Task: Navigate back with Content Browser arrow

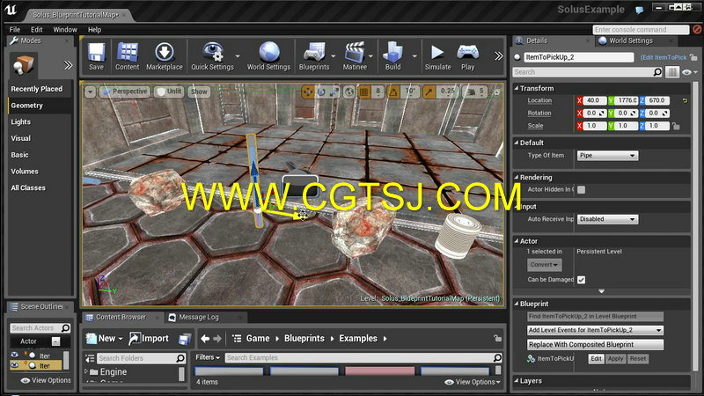Action: (x=205, y=339)
